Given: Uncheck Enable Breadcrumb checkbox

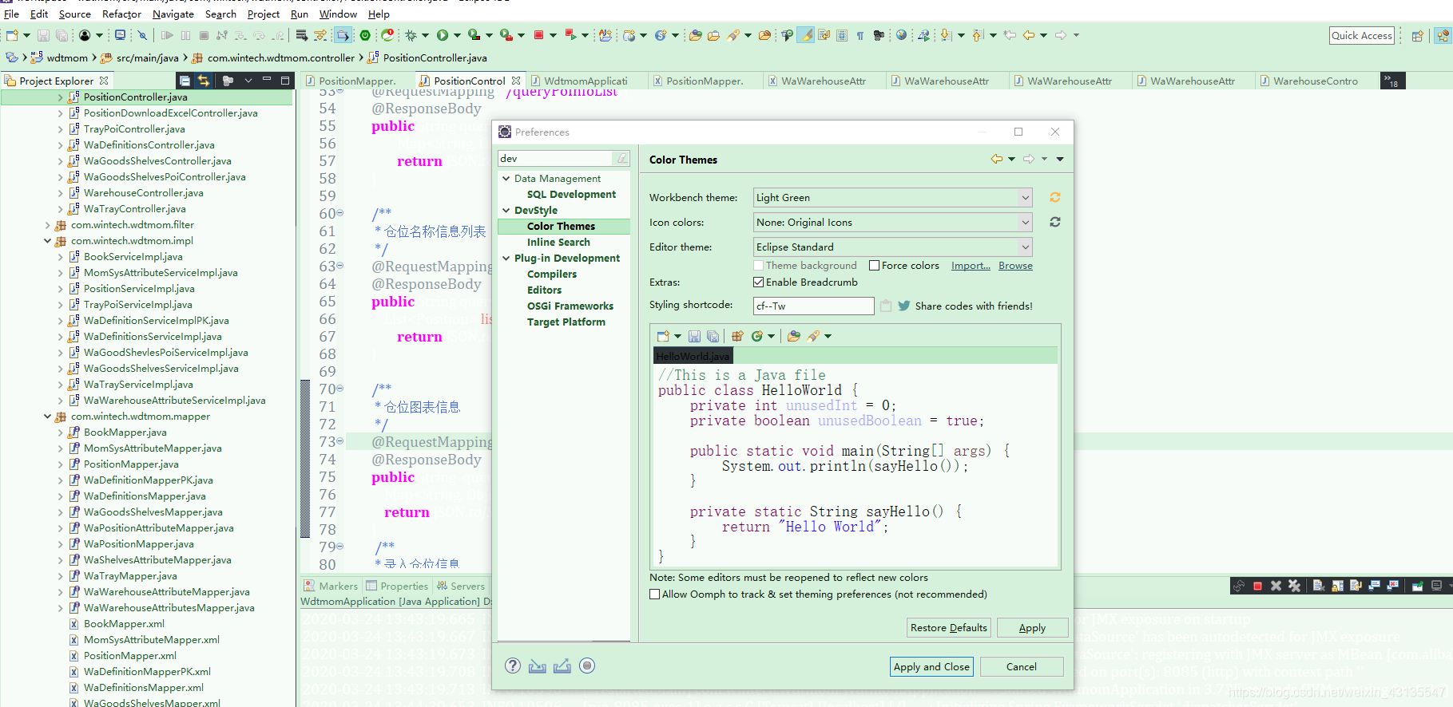Looking at the screenshot, I should click(758, 282).
